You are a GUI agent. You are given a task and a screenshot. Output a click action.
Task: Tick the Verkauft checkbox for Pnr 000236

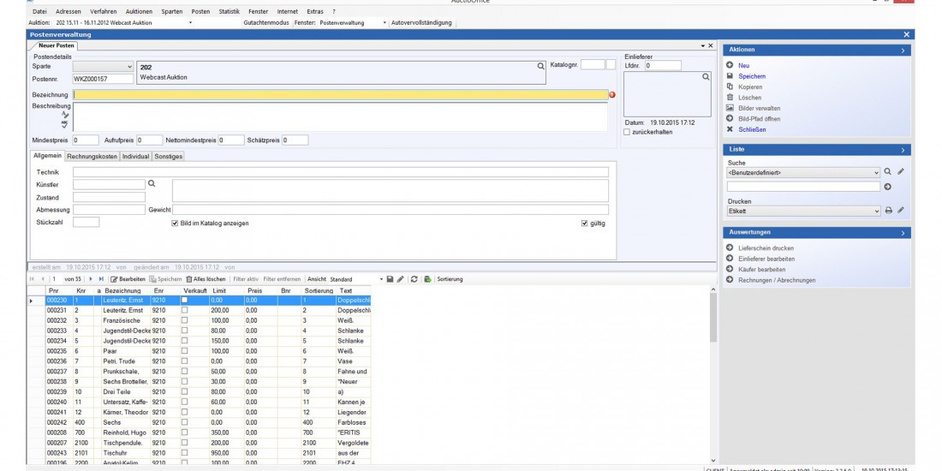pyautogui.click(x=185, y=361)
